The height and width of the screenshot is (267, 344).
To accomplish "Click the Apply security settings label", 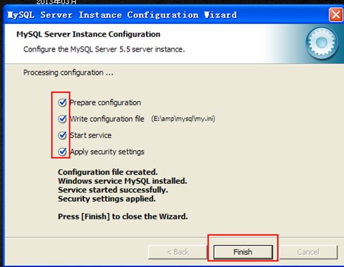I will point(107,152).
